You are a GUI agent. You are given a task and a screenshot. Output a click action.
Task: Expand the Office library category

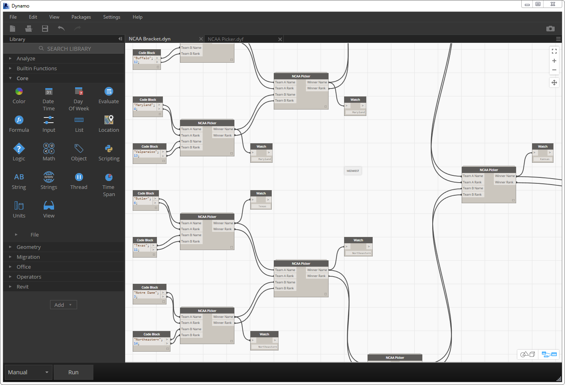pos(64,267)
